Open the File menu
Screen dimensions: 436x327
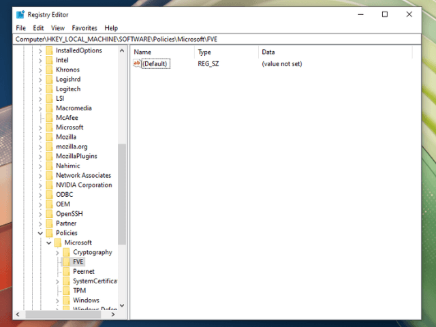[21, 28]
